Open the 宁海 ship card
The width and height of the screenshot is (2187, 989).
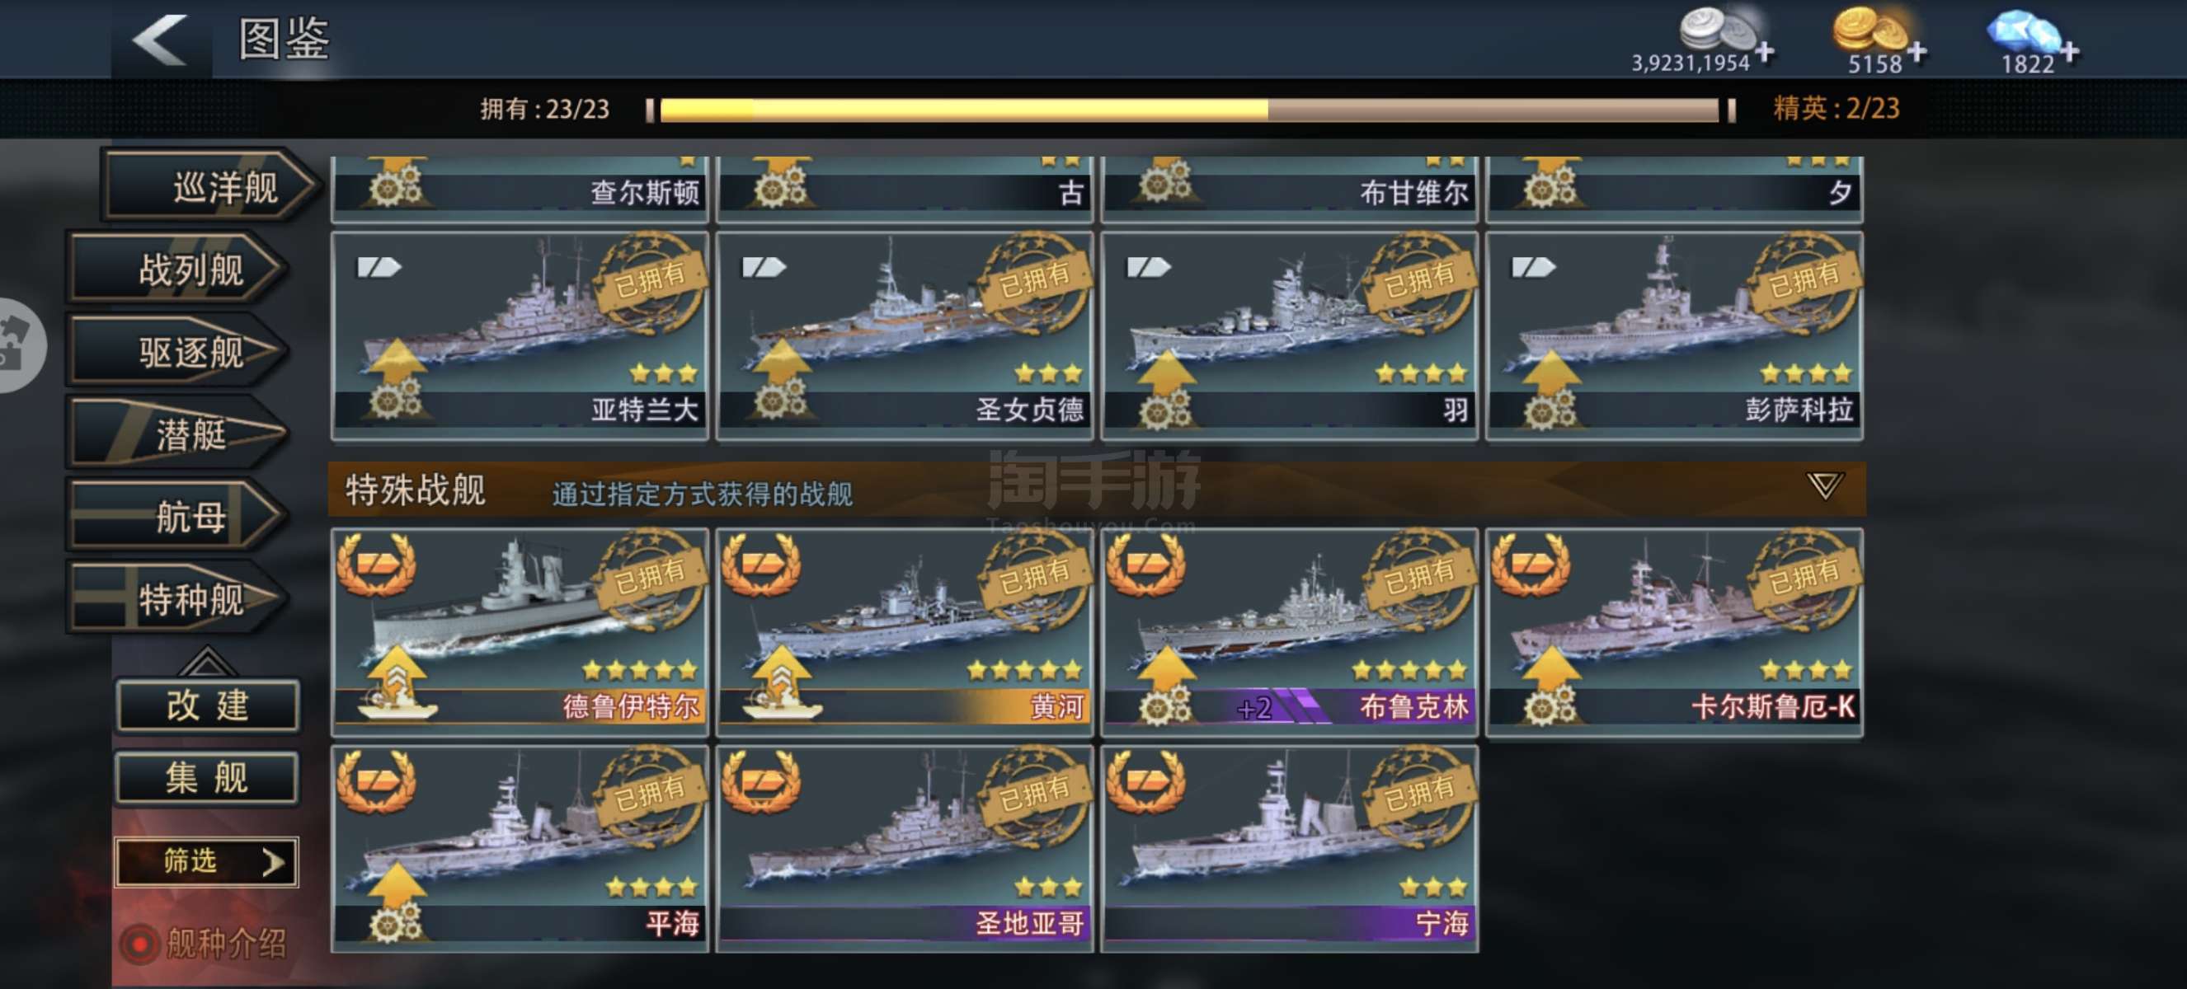(1290, 849)
